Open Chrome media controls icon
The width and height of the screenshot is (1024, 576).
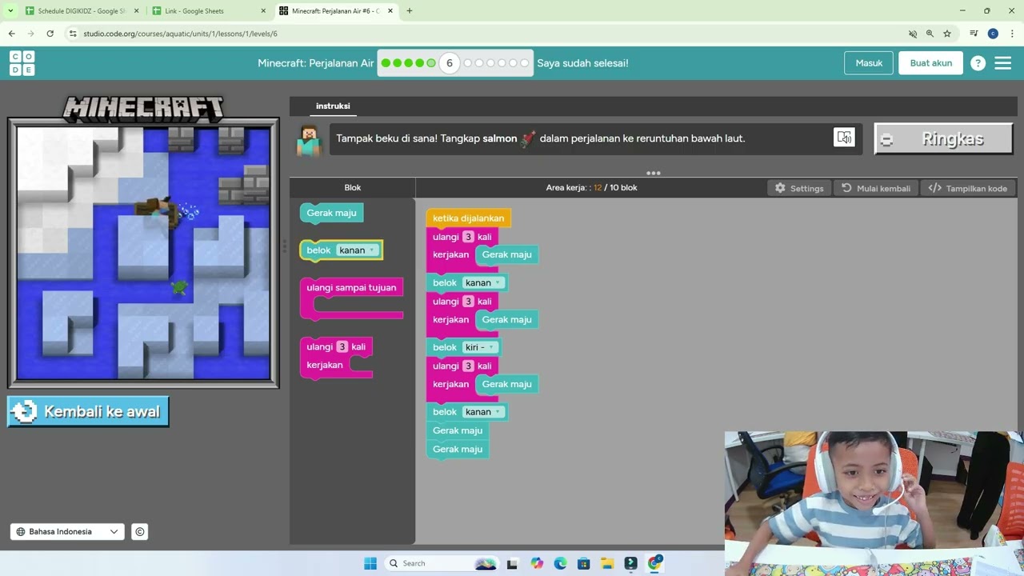pyautogui.click(x=974, y=34)
